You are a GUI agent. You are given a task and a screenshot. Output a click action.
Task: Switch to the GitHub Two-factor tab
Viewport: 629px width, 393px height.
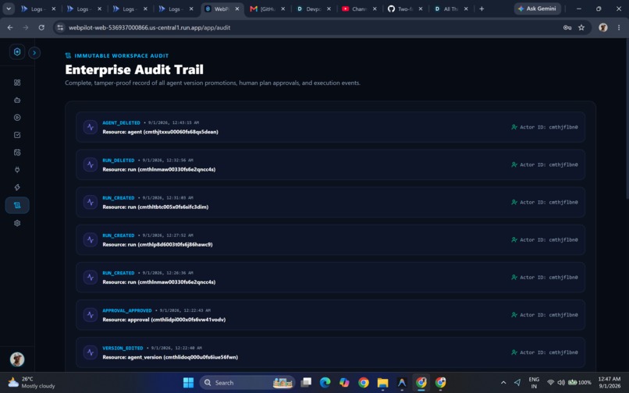[x=405, y=9]
